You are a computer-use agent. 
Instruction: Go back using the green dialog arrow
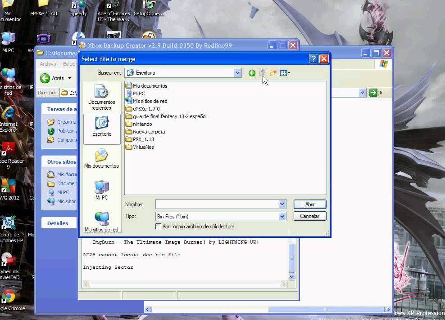tap(252, 73)
